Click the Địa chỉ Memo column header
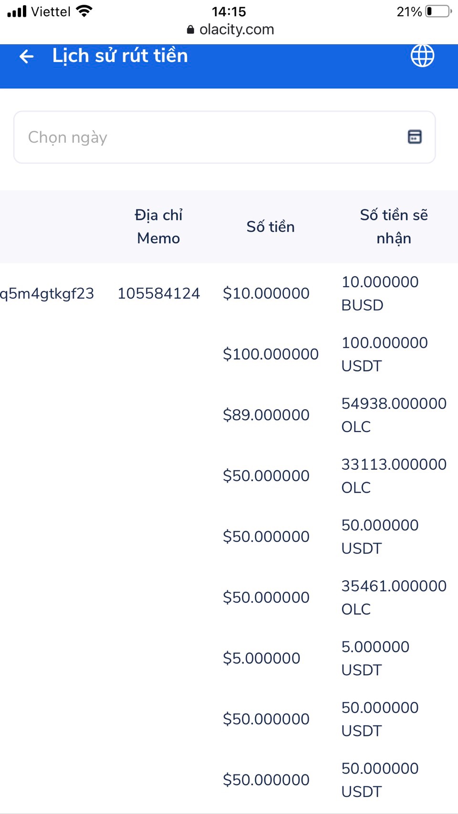The image size is (458, 814). pyautogui.click(x=158, y=227)
